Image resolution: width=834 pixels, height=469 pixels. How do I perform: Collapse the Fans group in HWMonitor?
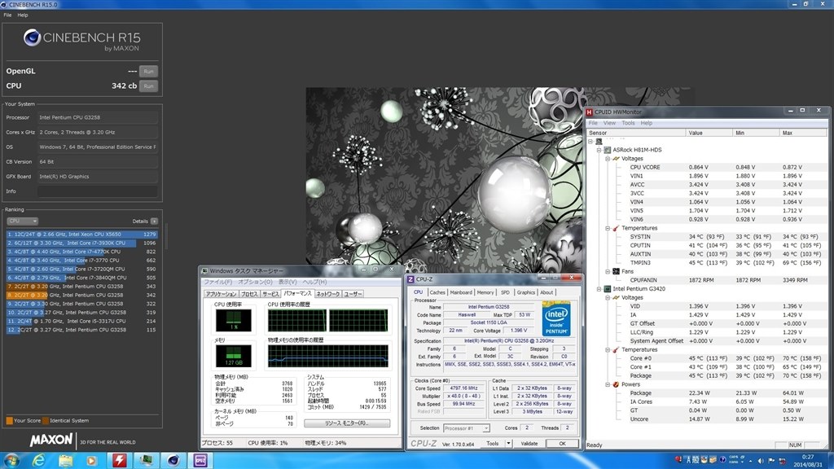tap(608, 271)
